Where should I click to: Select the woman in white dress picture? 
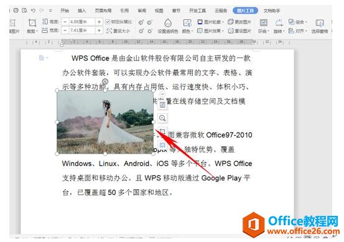click(105, 122)
